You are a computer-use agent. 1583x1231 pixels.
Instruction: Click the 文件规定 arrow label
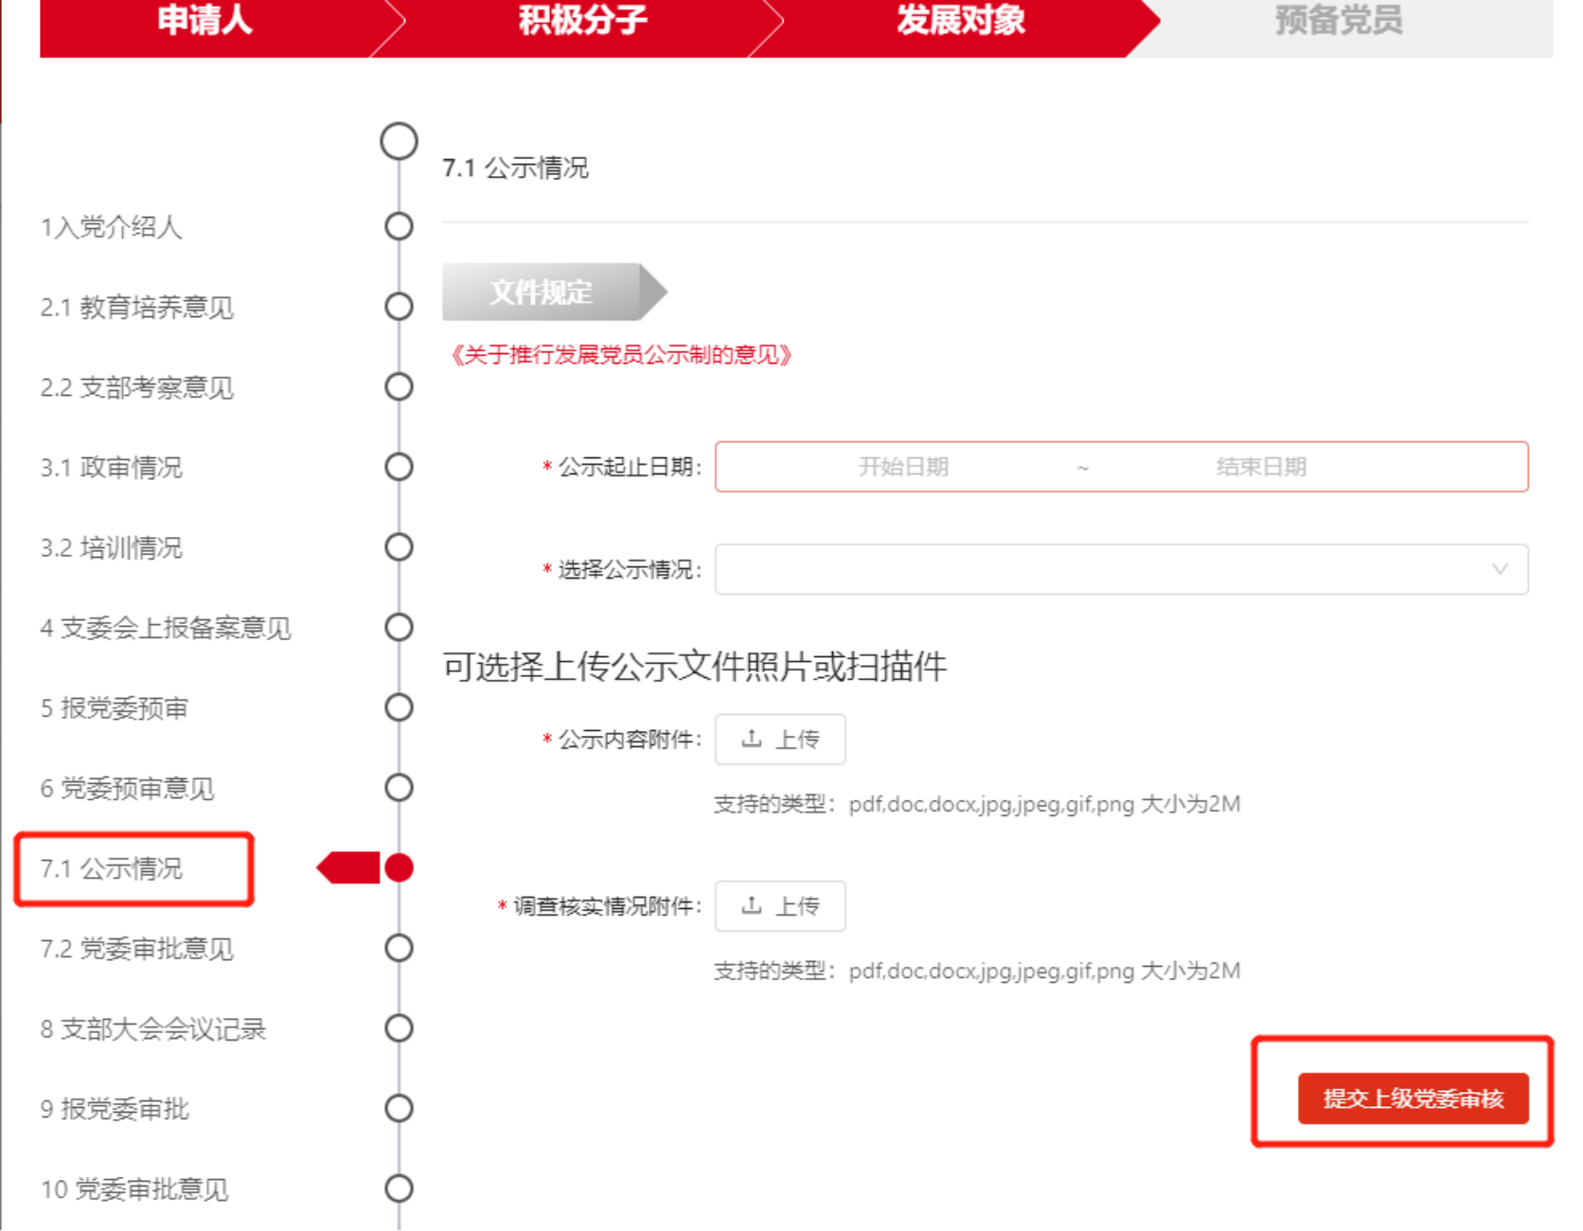(542, 292)
